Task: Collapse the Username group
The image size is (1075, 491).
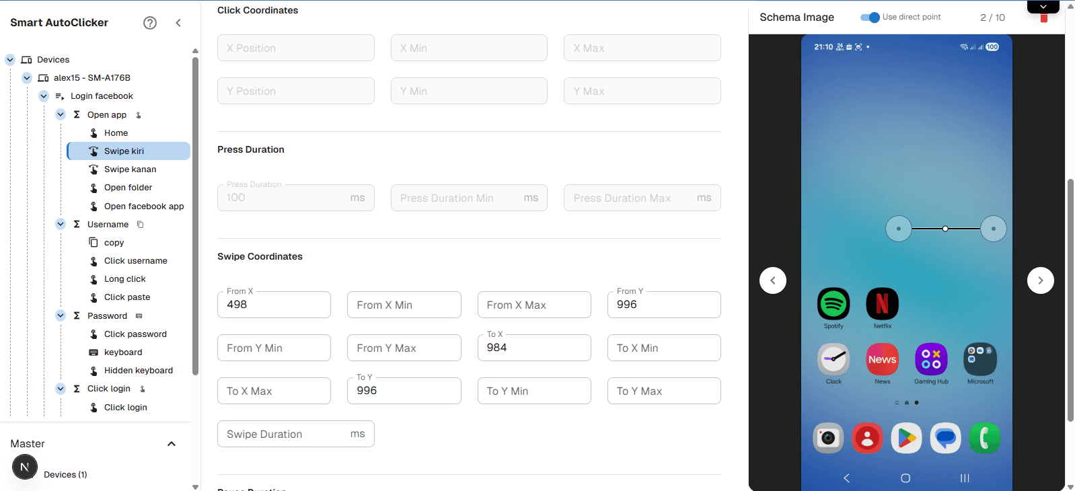Action: (61, 224)
